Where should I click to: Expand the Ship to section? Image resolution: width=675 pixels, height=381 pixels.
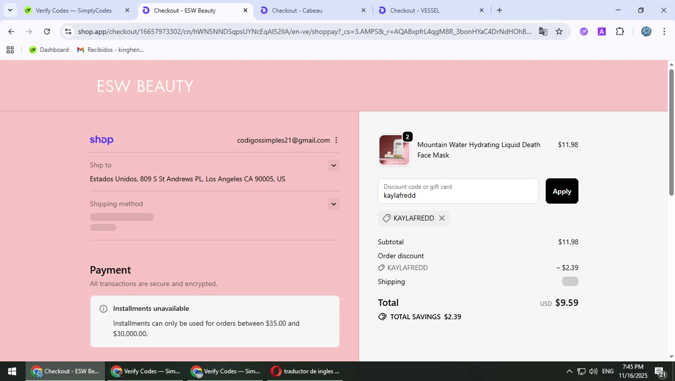[x=333, y=166]
